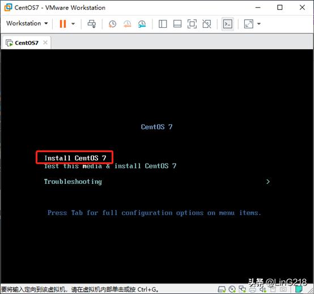Revert VM to previous snapshot

click(127, 24)
